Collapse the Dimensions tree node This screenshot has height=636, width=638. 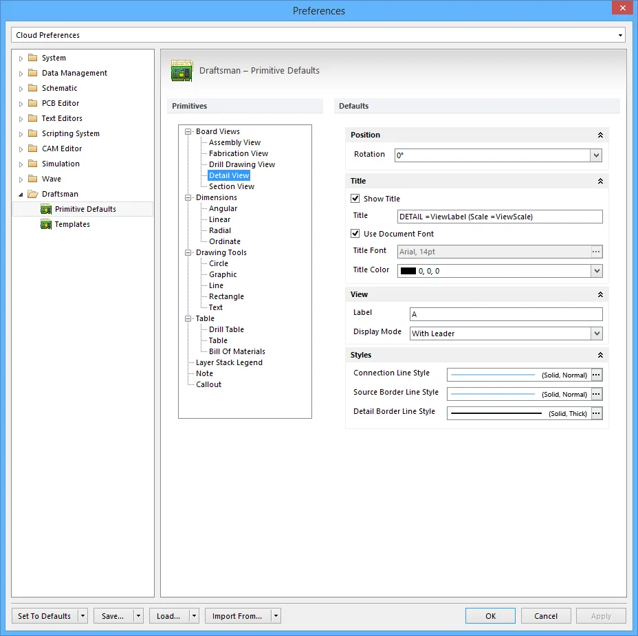(188, 197)
